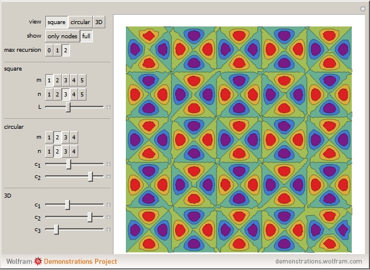Set circular n to 4

[74, 151]
